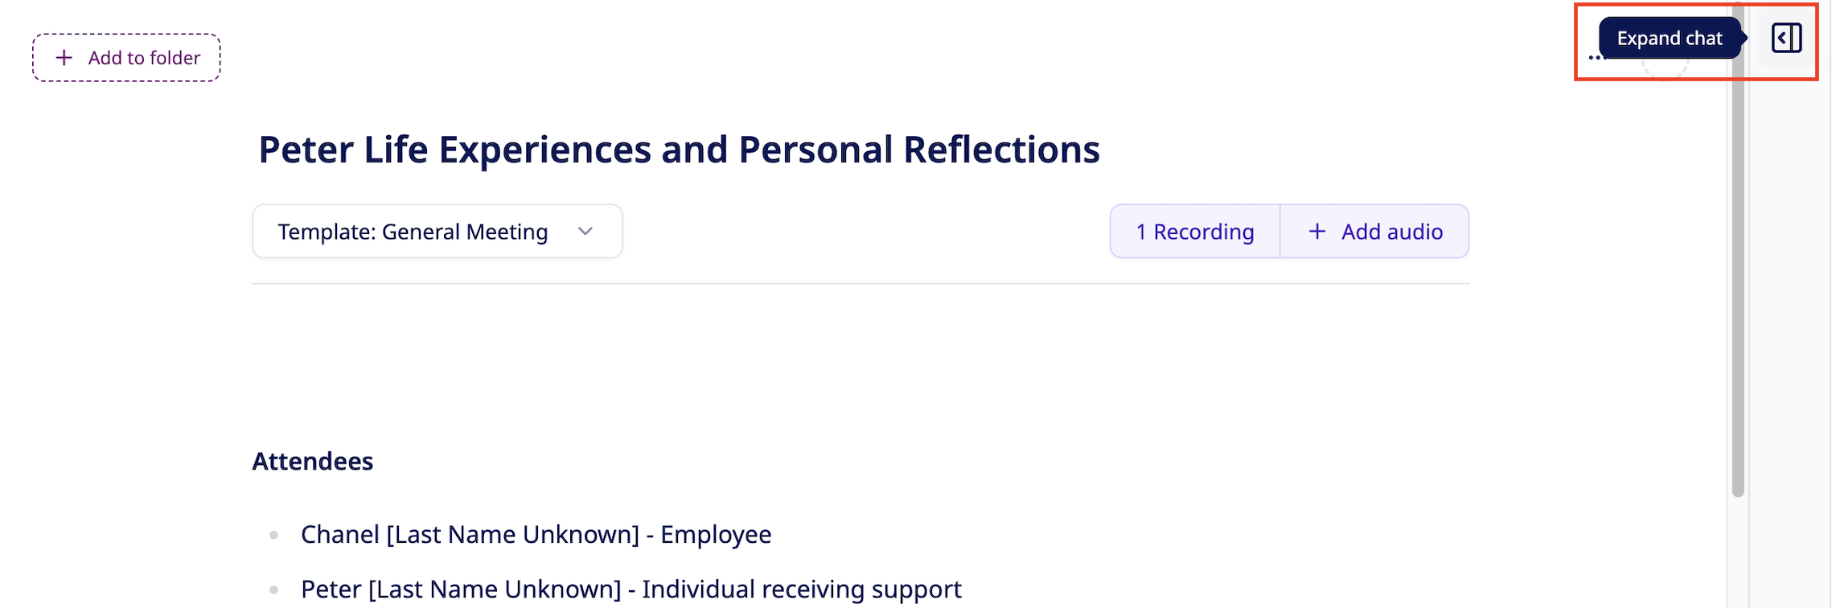
Task: Click the Attendees section heading
Action: pyautogui.click(x=313, y=461)
